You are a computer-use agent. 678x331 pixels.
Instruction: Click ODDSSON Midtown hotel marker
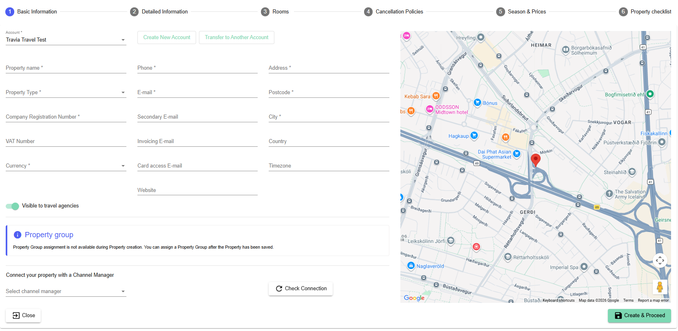coord(429,109)
